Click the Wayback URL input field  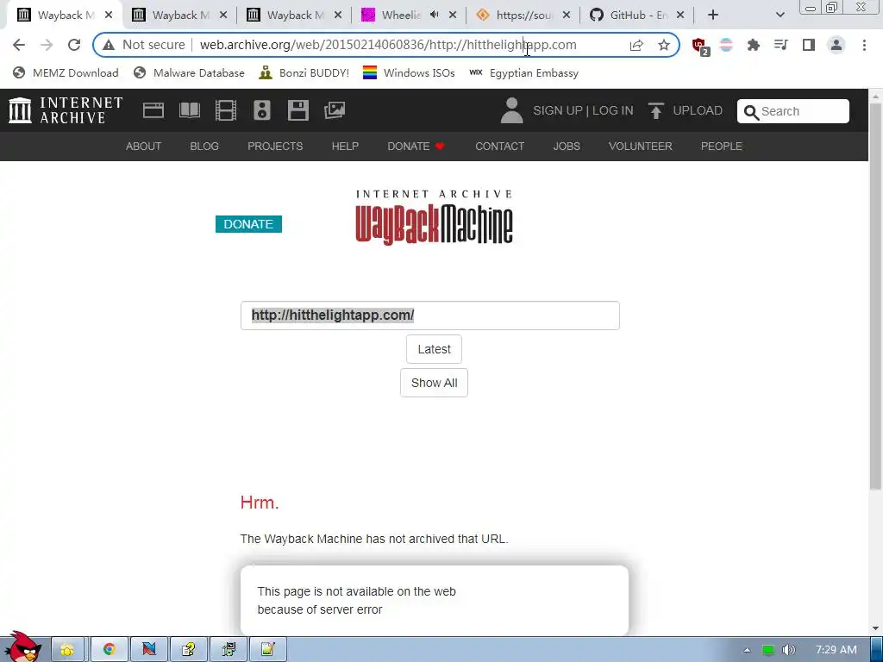(x=429, y=315)
